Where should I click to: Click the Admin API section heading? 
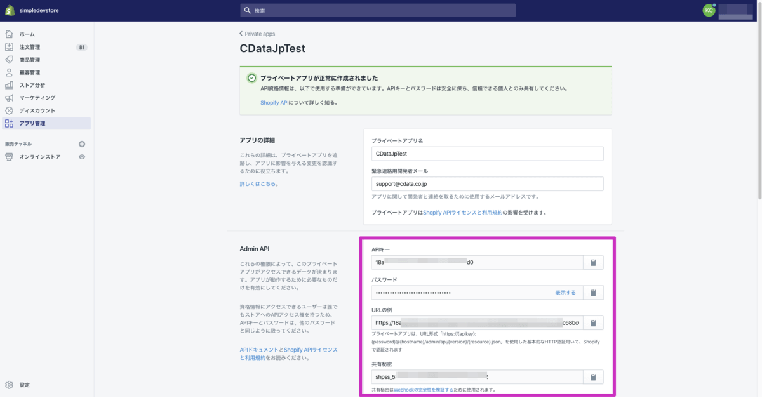[255, 249]
